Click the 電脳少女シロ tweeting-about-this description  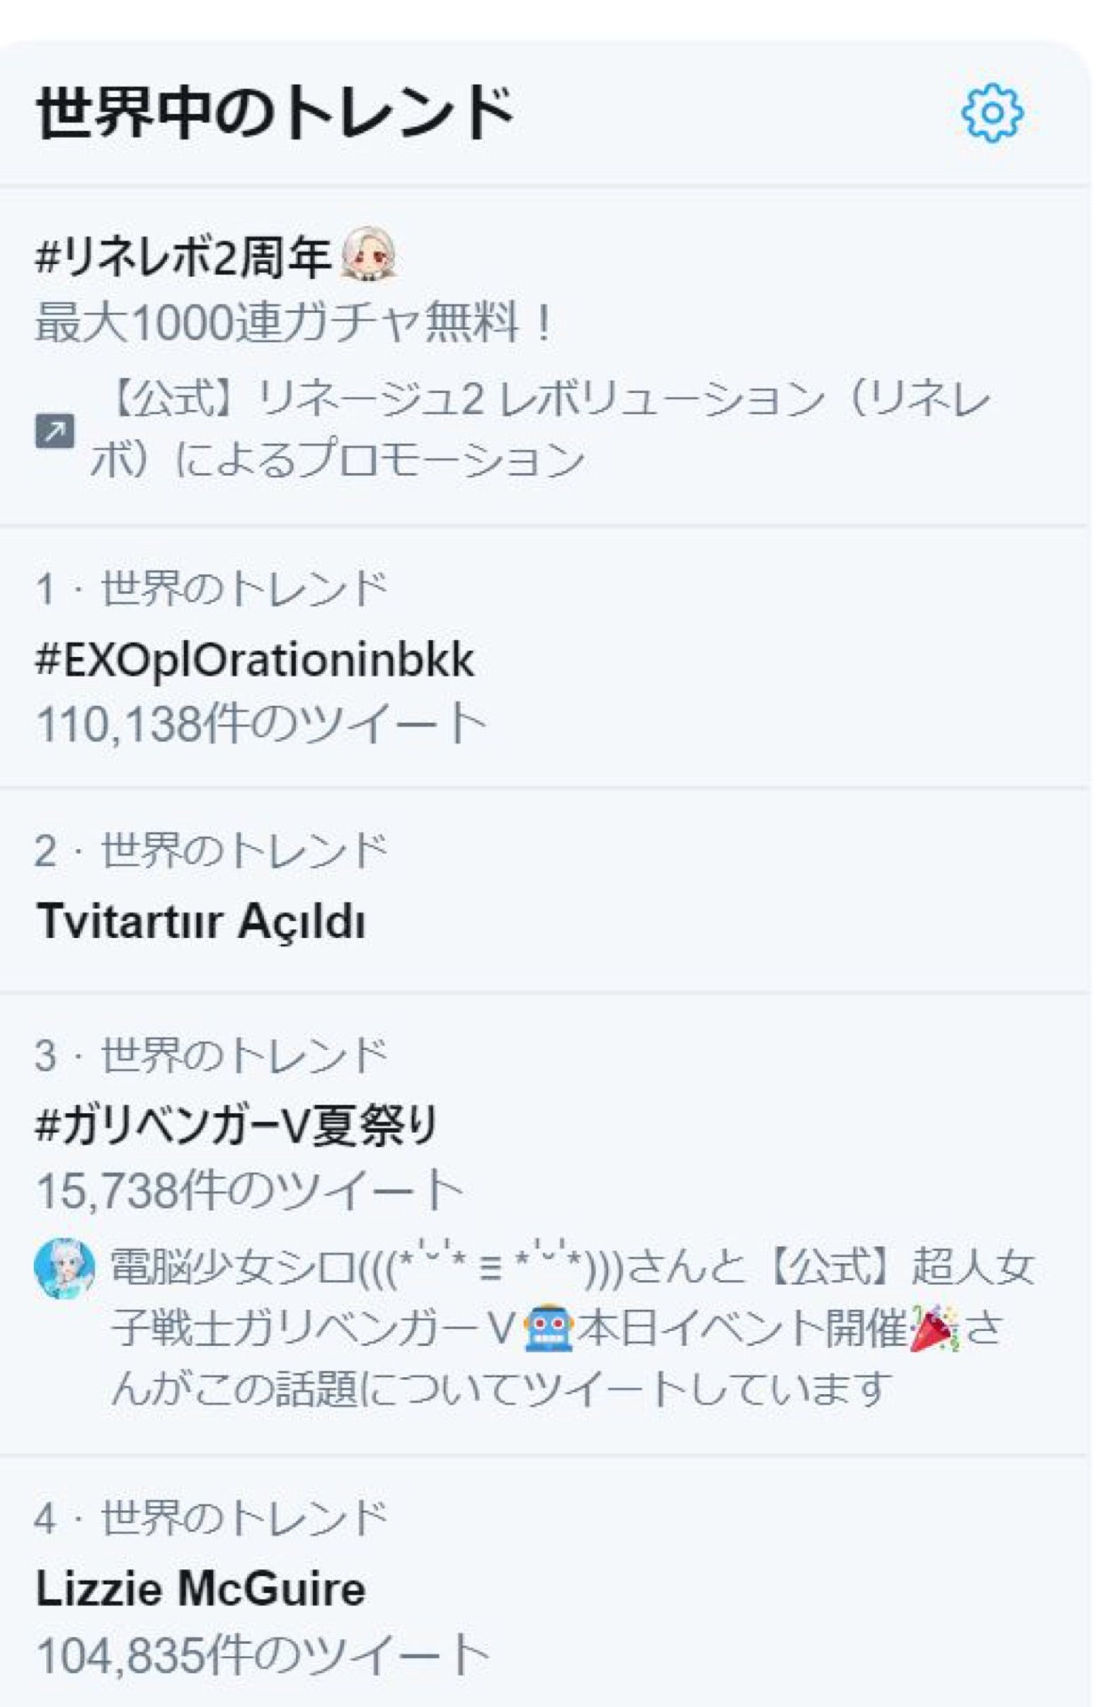(569, 1328)
